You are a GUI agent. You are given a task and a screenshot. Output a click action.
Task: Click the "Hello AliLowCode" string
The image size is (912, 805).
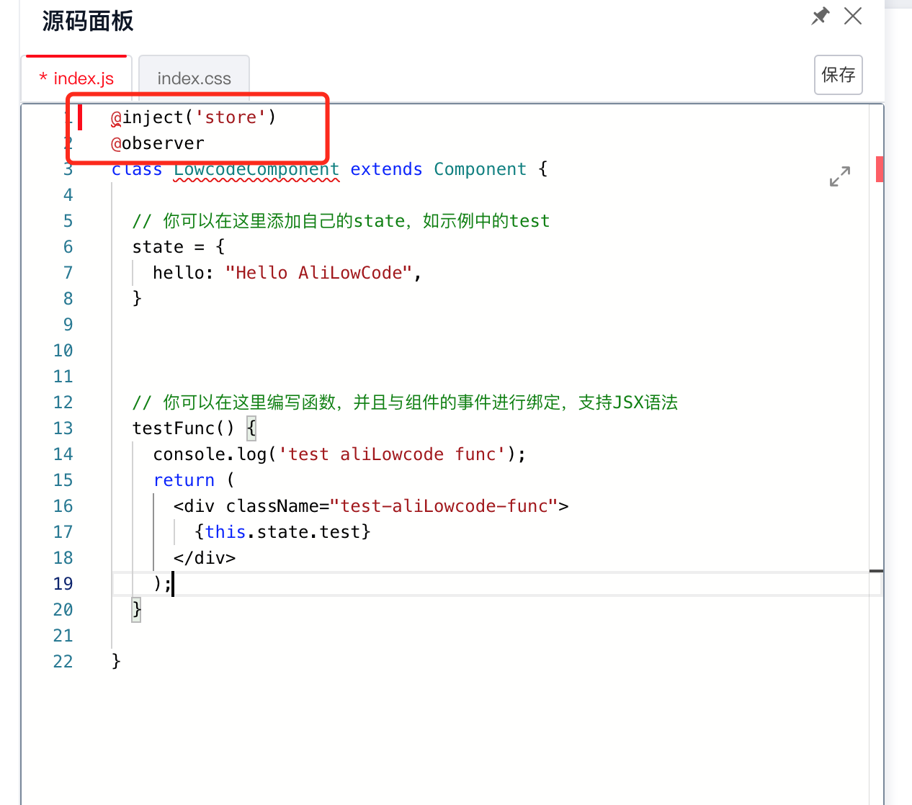318,273
